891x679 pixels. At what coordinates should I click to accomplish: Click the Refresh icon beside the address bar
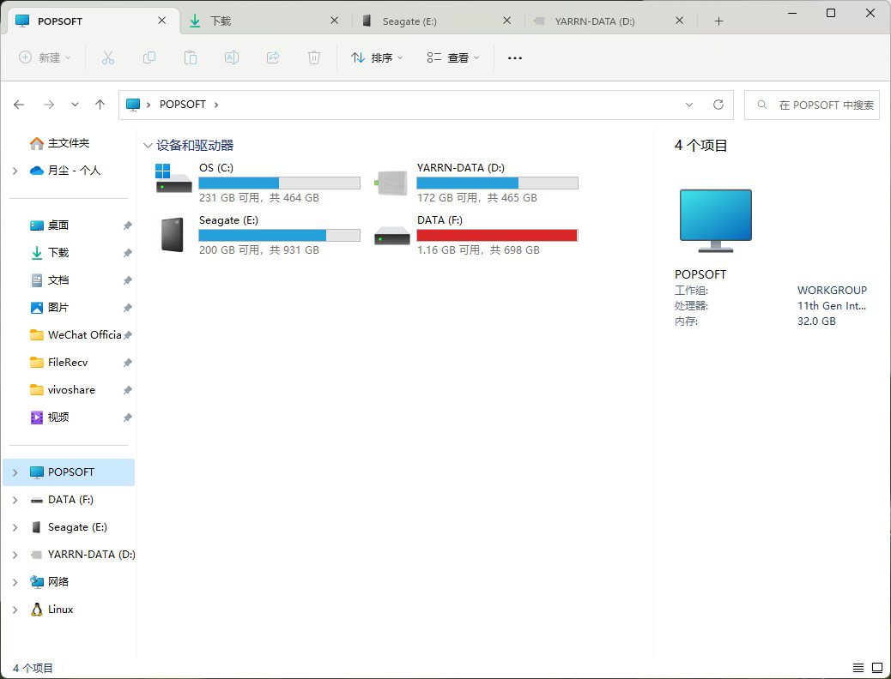tap(718, 105)
